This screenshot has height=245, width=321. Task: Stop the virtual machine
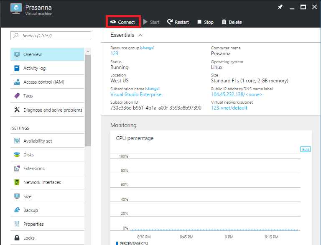pos(205,22)
